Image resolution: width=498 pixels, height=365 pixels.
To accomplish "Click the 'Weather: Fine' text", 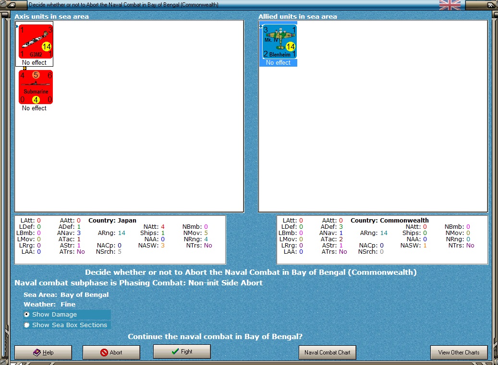I will (49, 304).
